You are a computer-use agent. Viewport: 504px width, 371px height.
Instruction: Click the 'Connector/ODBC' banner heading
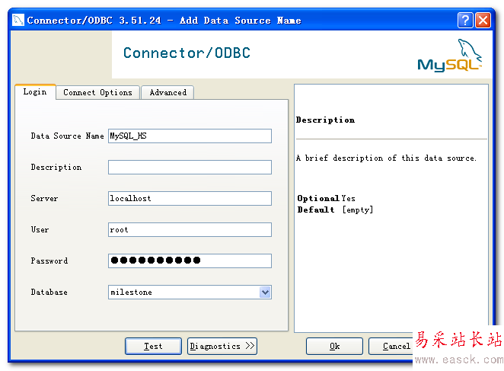(187, 53)
